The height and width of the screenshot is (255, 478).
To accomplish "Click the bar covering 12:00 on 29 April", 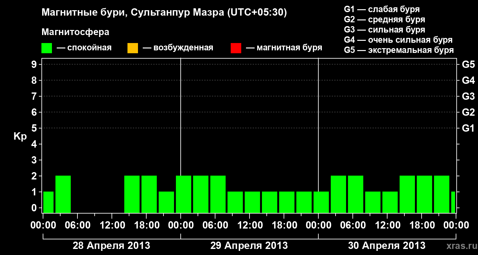I will 252,202.
